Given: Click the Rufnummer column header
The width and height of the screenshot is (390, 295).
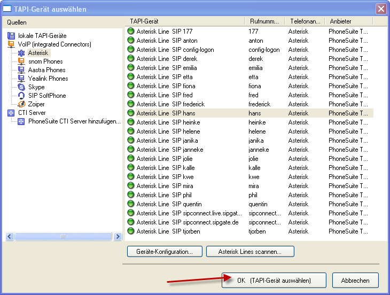Looking at the screenshot, I should click(264, 21).
